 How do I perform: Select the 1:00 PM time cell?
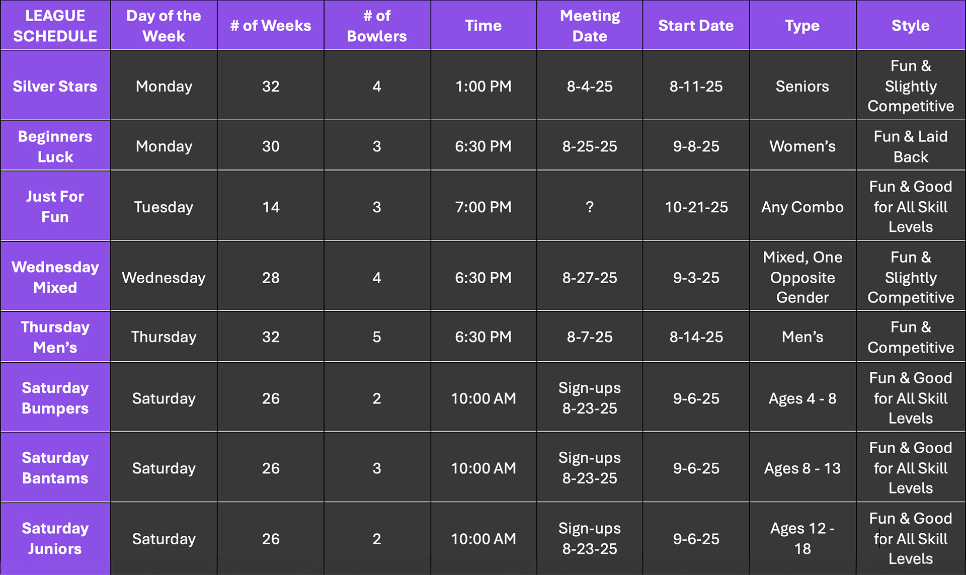[x=483, y=86]
